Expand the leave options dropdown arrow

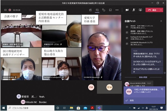click(161, 10)
